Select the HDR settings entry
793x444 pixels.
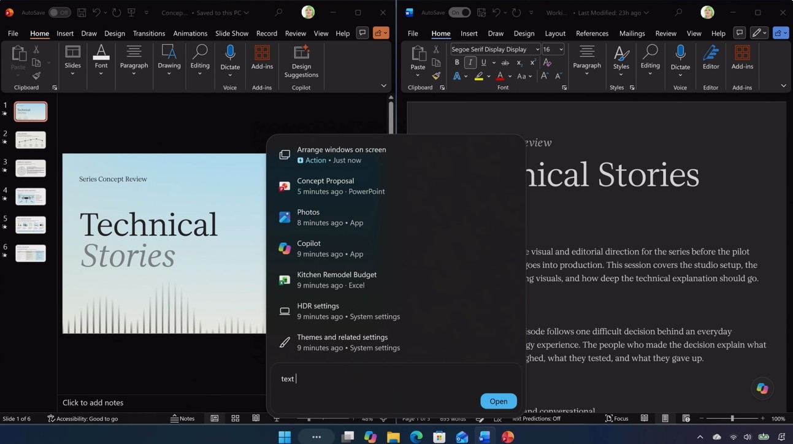point(396,311)
